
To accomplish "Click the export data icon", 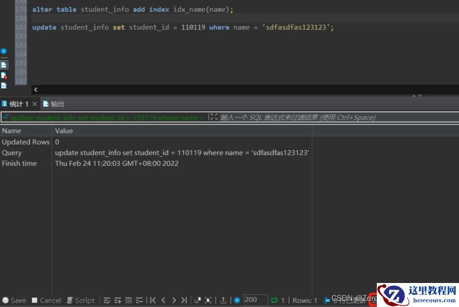I will (223, 300).
